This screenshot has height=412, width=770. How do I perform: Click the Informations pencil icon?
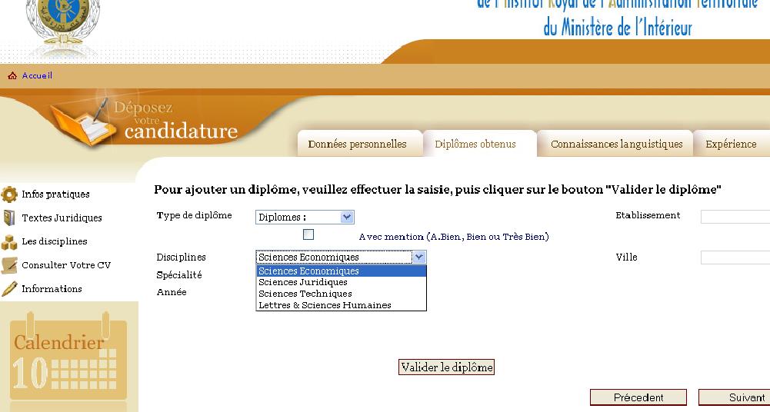8,289
